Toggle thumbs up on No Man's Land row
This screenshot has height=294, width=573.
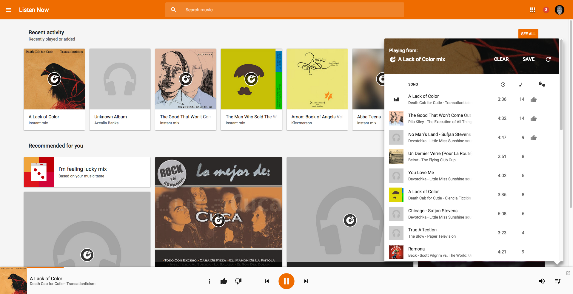(x=534, y=138)
